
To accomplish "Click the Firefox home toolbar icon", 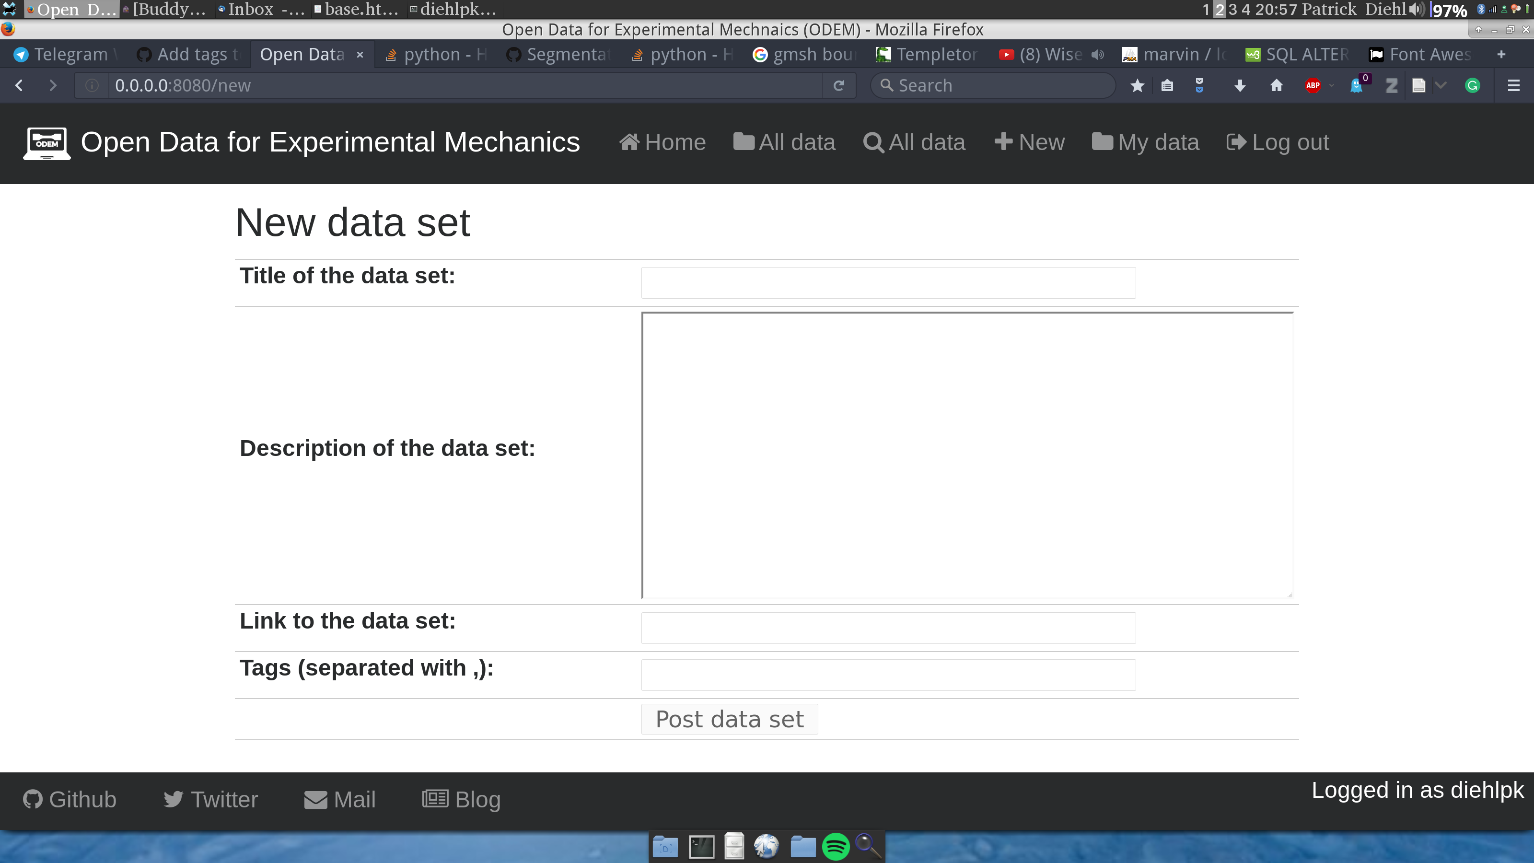I will point(1276,86).
